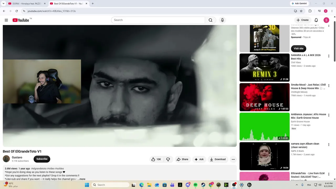Bookmark this page with star icon
Image resolution: width=336 pixels, height=189 pixels.
(x=301, y=11)
